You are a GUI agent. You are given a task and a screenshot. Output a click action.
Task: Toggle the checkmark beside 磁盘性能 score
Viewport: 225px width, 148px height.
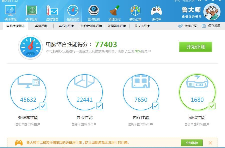pos(212,106)
